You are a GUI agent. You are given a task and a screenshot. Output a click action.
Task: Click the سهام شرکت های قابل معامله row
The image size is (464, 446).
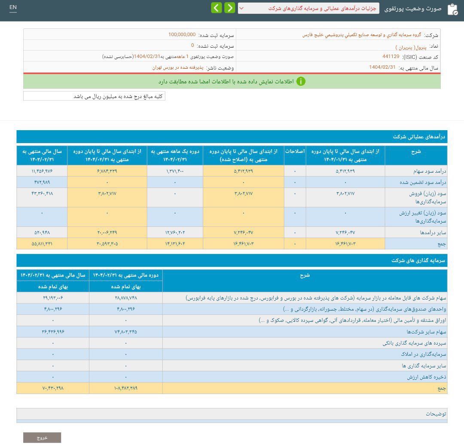tap(232, 298)
